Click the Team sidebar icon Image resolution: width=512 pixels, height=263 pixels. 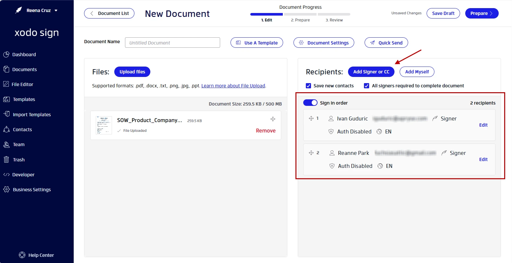[6, 144]
